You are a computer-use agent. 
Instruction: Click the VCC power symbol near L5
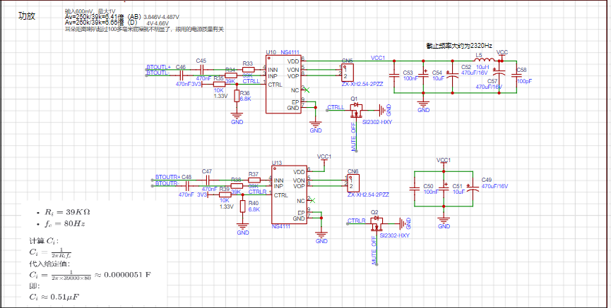(x=502, y=54)
